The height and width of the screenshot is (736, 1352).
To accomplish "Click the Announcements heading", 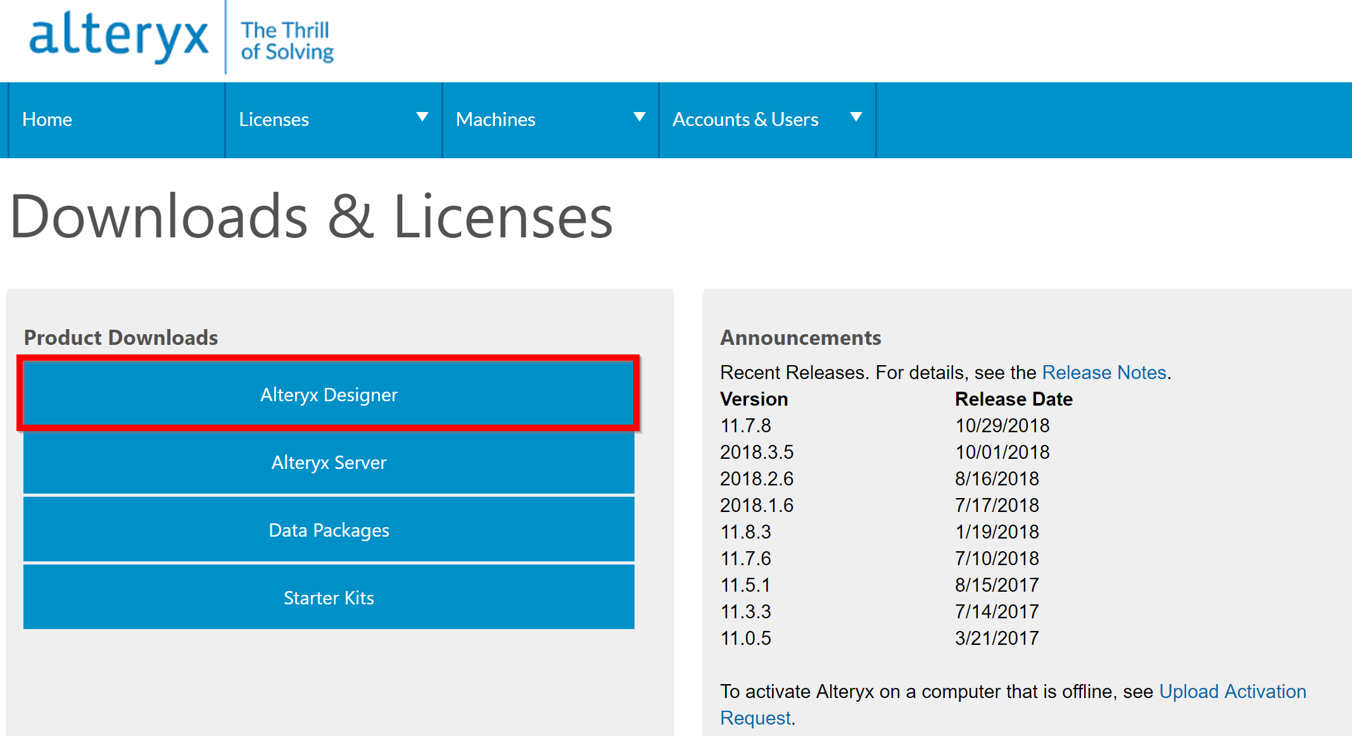I will coord(800,337).
